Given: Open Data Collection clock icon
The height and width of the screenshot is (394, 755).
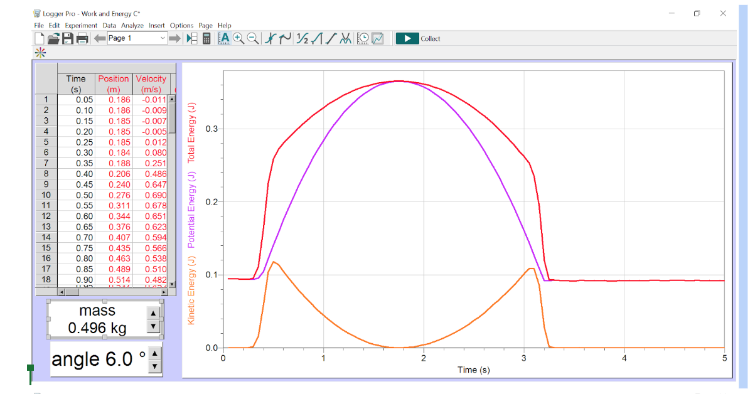Looking at the screenshot, I should click(363, 38).
